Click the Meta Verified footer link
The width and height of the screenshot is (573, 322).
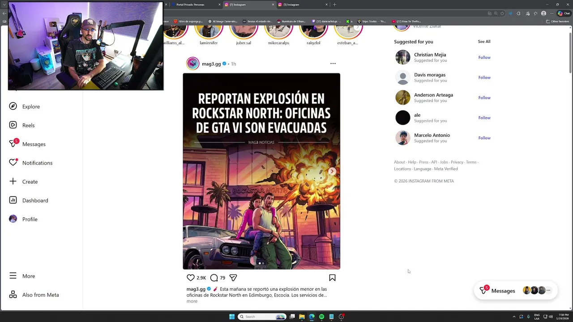446,169
